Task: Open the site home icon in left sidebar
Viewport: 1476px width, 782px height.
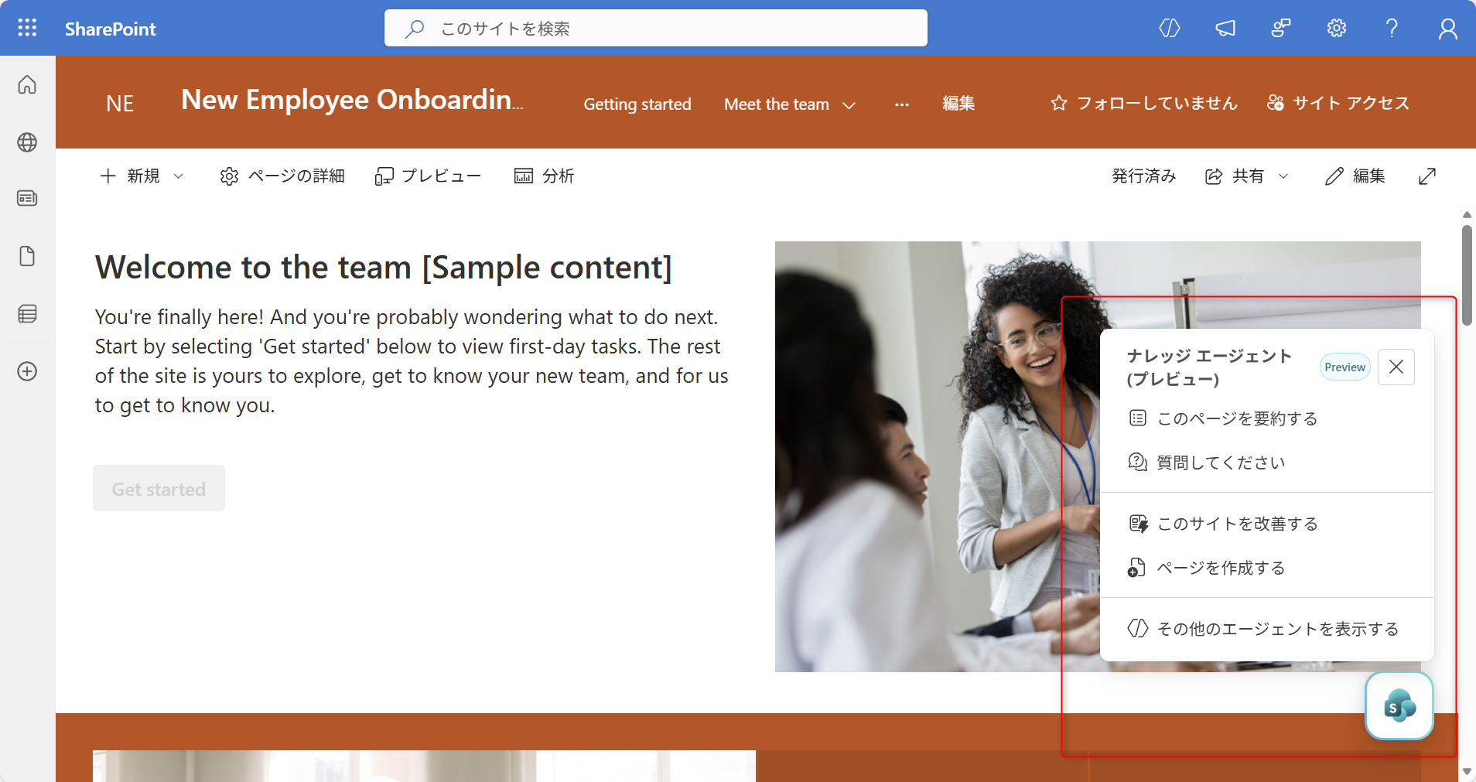Action: [27, 85]
